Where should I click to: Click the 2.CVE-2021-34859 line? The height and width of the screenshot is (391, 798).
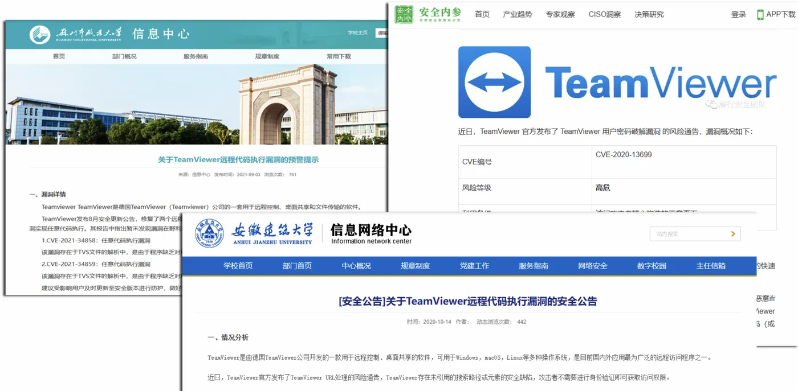click(96, 264)
